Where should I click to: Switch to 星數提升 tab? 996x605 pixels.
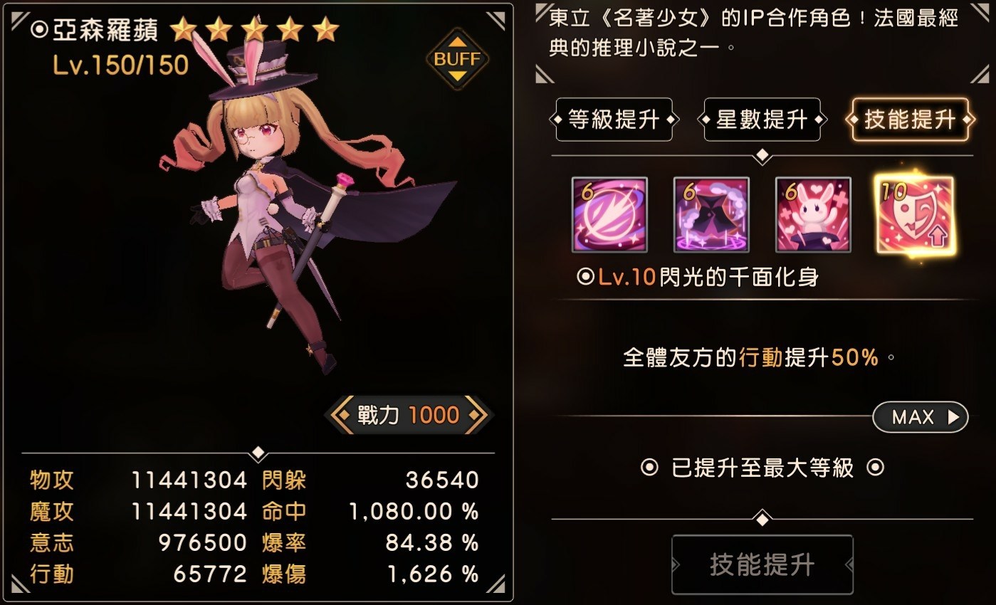[762, 120]
